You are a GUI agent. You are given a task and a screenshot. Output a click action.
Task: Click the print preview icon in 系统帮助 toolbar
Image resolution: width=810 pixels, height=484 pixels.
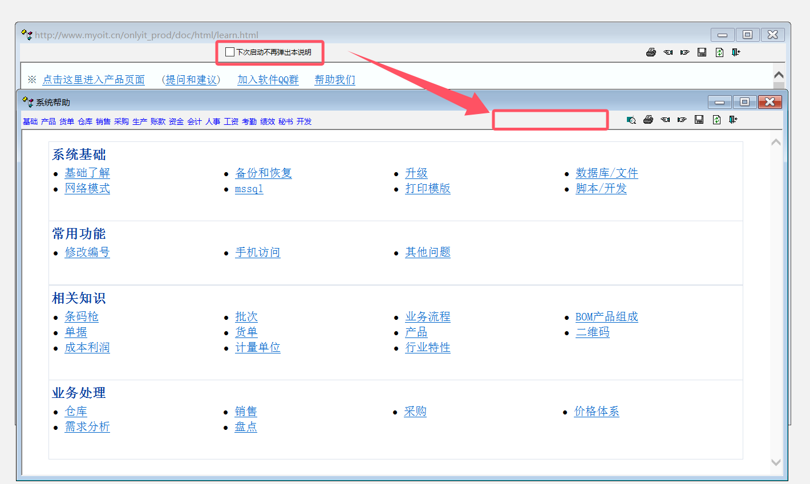pos(631,120)
